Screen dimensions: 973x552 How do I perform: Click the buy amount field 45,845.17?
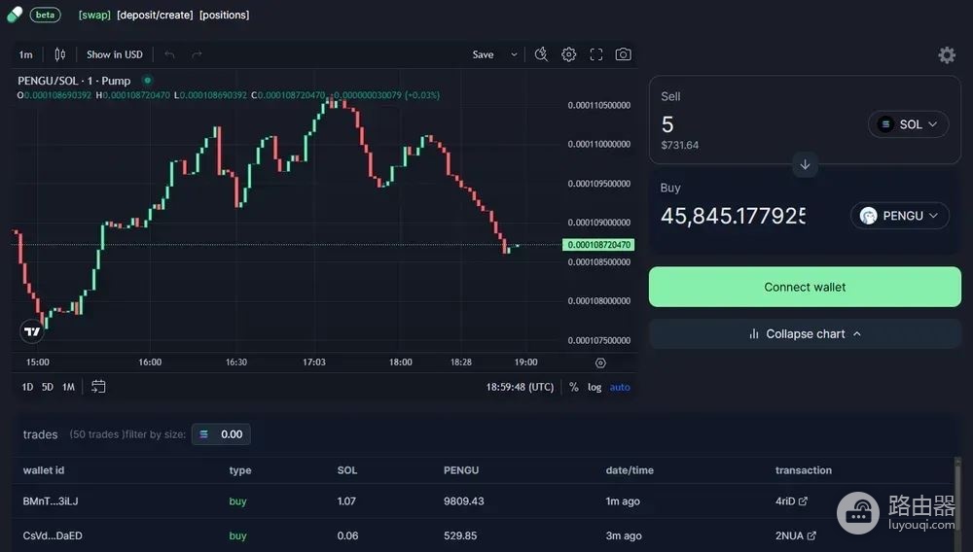coord(734,216)
